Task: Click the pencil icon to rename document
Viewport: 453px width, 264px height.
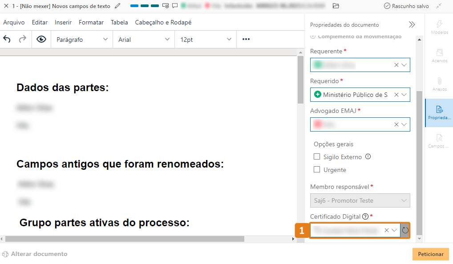Action: [x=117, y=6]
